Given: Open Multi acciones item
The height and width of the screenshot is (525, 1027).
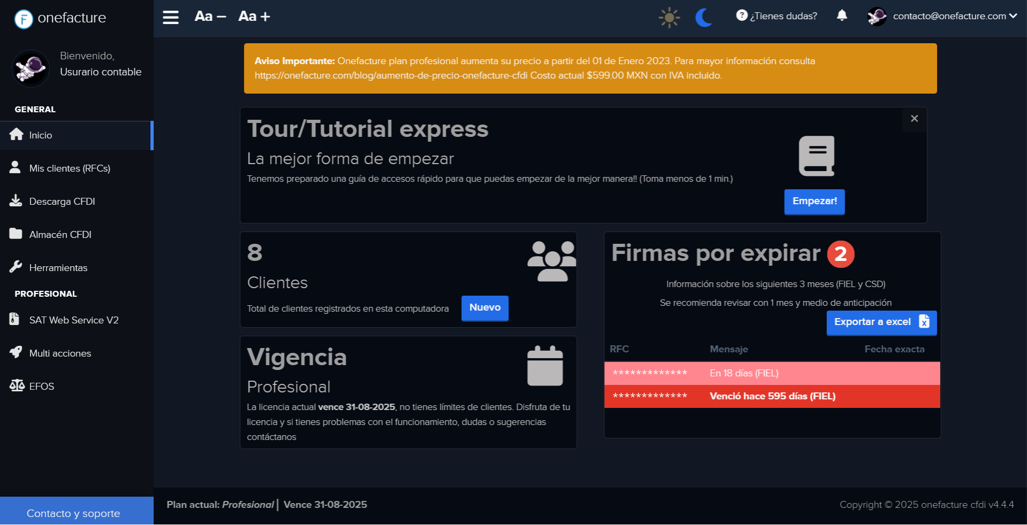Looking at the screenshot, I should coord(77,353).
